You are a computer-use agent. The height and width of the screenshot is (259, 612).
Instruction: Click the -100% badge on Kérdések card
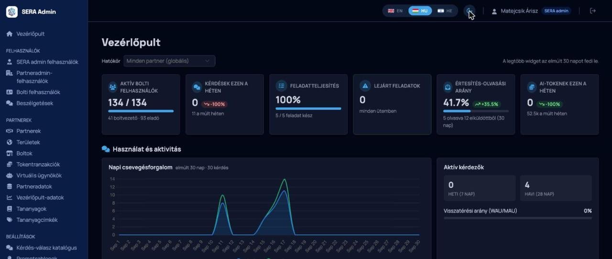(214, 104)
